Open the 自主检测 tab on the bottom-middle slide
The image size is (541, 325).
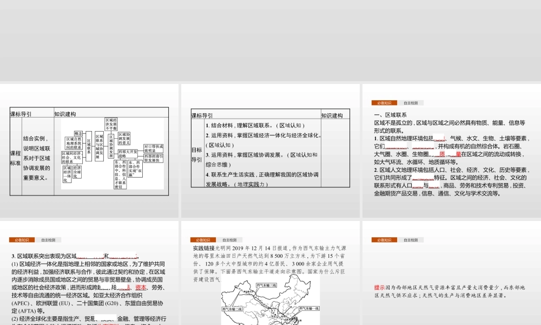(229, 239)
